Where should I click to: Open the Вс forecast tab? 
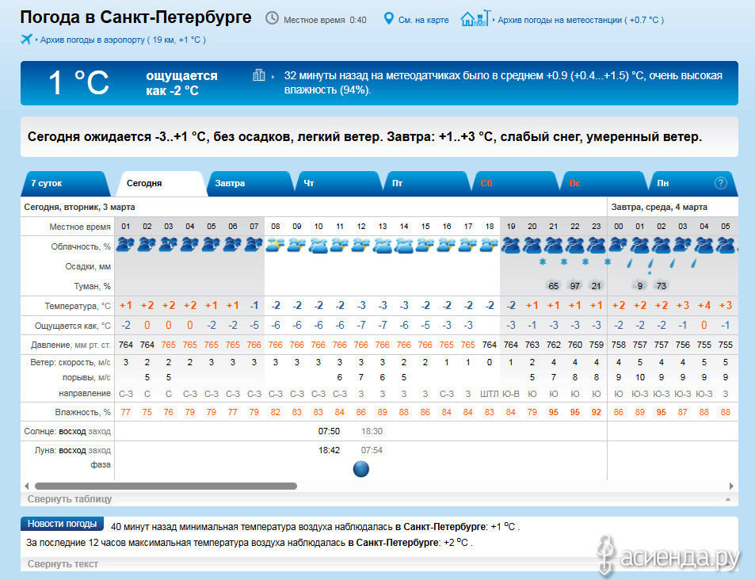574,183
